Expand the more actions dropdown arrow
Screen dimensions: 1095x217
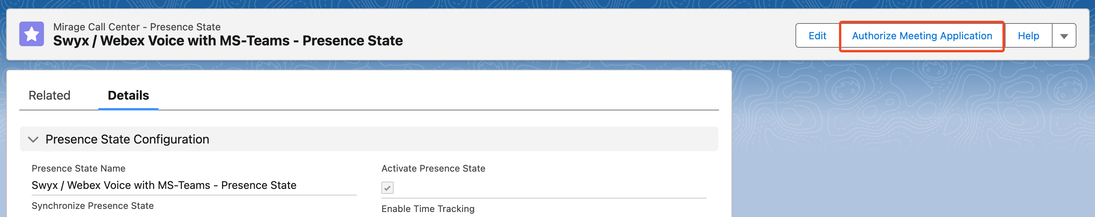(x=1063, y=36)
